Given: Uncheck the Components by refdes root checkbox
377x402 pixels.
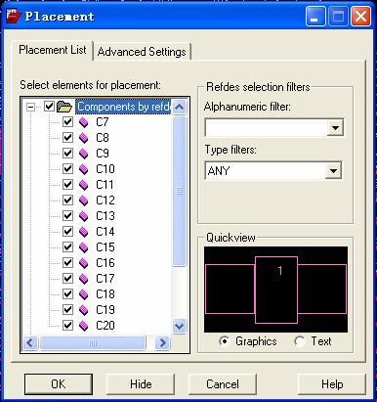Looking at the screenshot, I should [49, 107].
